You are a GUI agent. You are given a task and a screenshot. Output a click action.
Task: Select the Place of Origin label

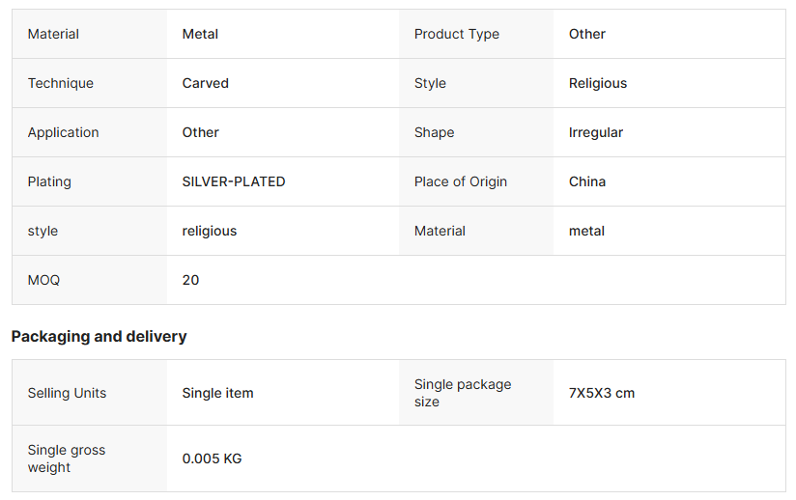click(461, 181)
